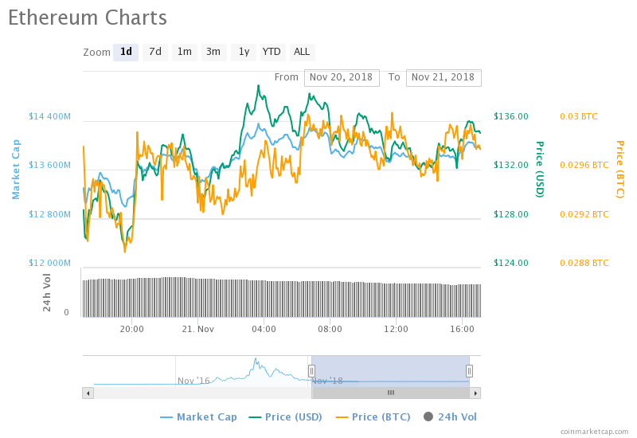Image resolution: width=637 pixels, height=438 pixels.
Task: Click the 12:00 time axis label
Action: tap(396, 329)
